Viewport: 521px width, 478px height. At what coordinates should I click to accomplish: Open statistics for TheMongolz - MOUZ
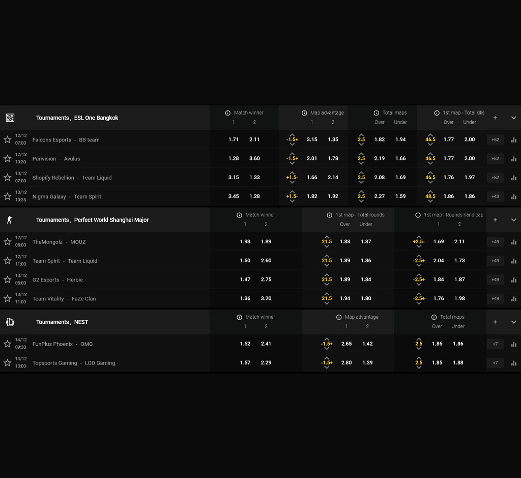514,242
